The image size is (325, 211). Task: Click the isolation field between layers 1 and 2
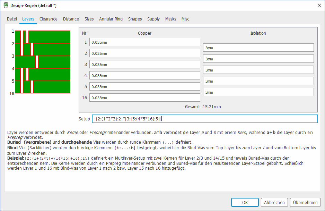point(258,48)
